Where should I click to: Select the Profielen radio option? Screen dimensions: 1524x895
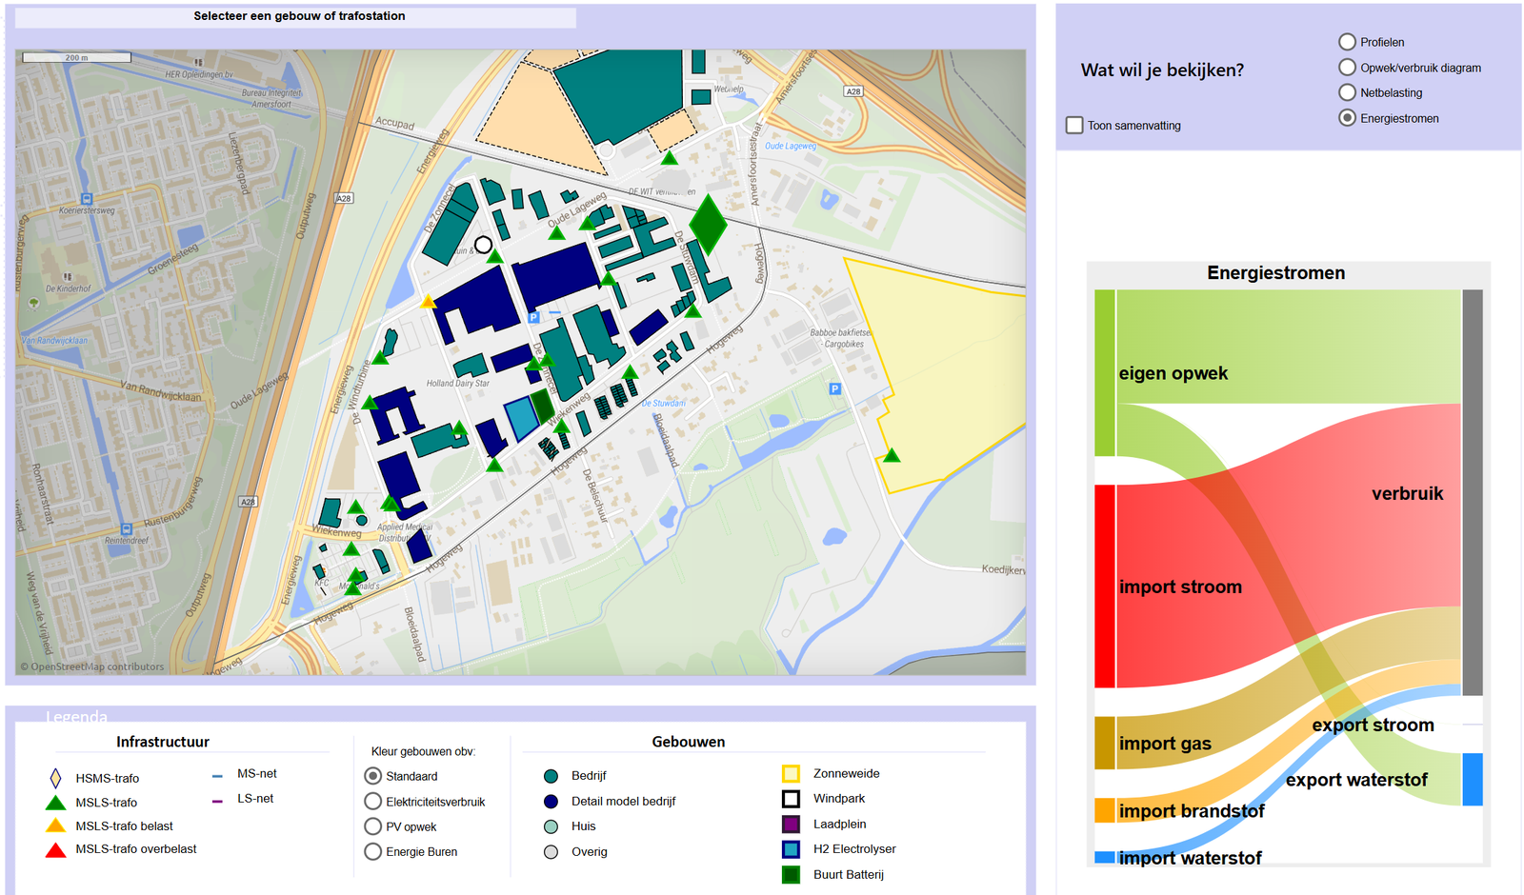pos(1347,42)
